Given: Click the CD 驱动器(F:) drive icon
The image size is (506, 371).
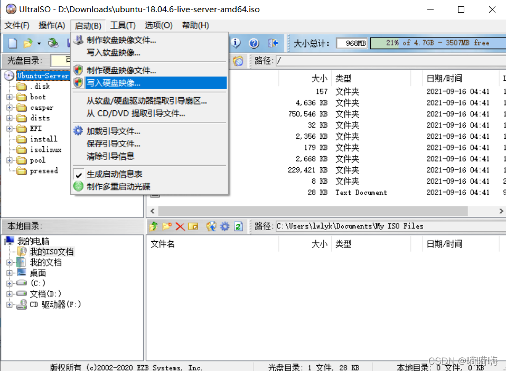Looking at the screenshot, I should tap(22, 305).
